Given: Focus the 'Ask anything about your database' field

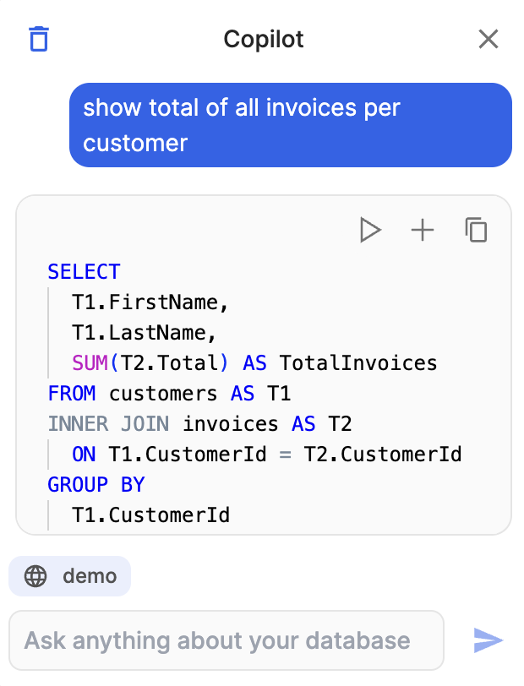Looking at the screenshot, I should [227, 640].
